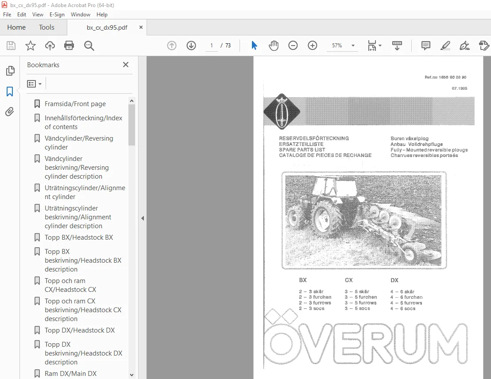
Task: Open Topp DX/Headstock DX bookmark
Action: click(x=80, y=330)
